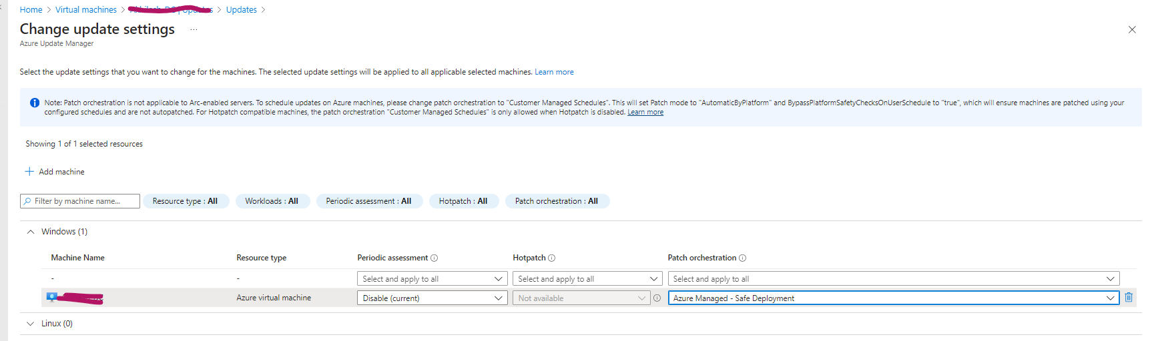
Task: Click 'Azure virtual machine' cell text
Action: (x=274, y=298)
